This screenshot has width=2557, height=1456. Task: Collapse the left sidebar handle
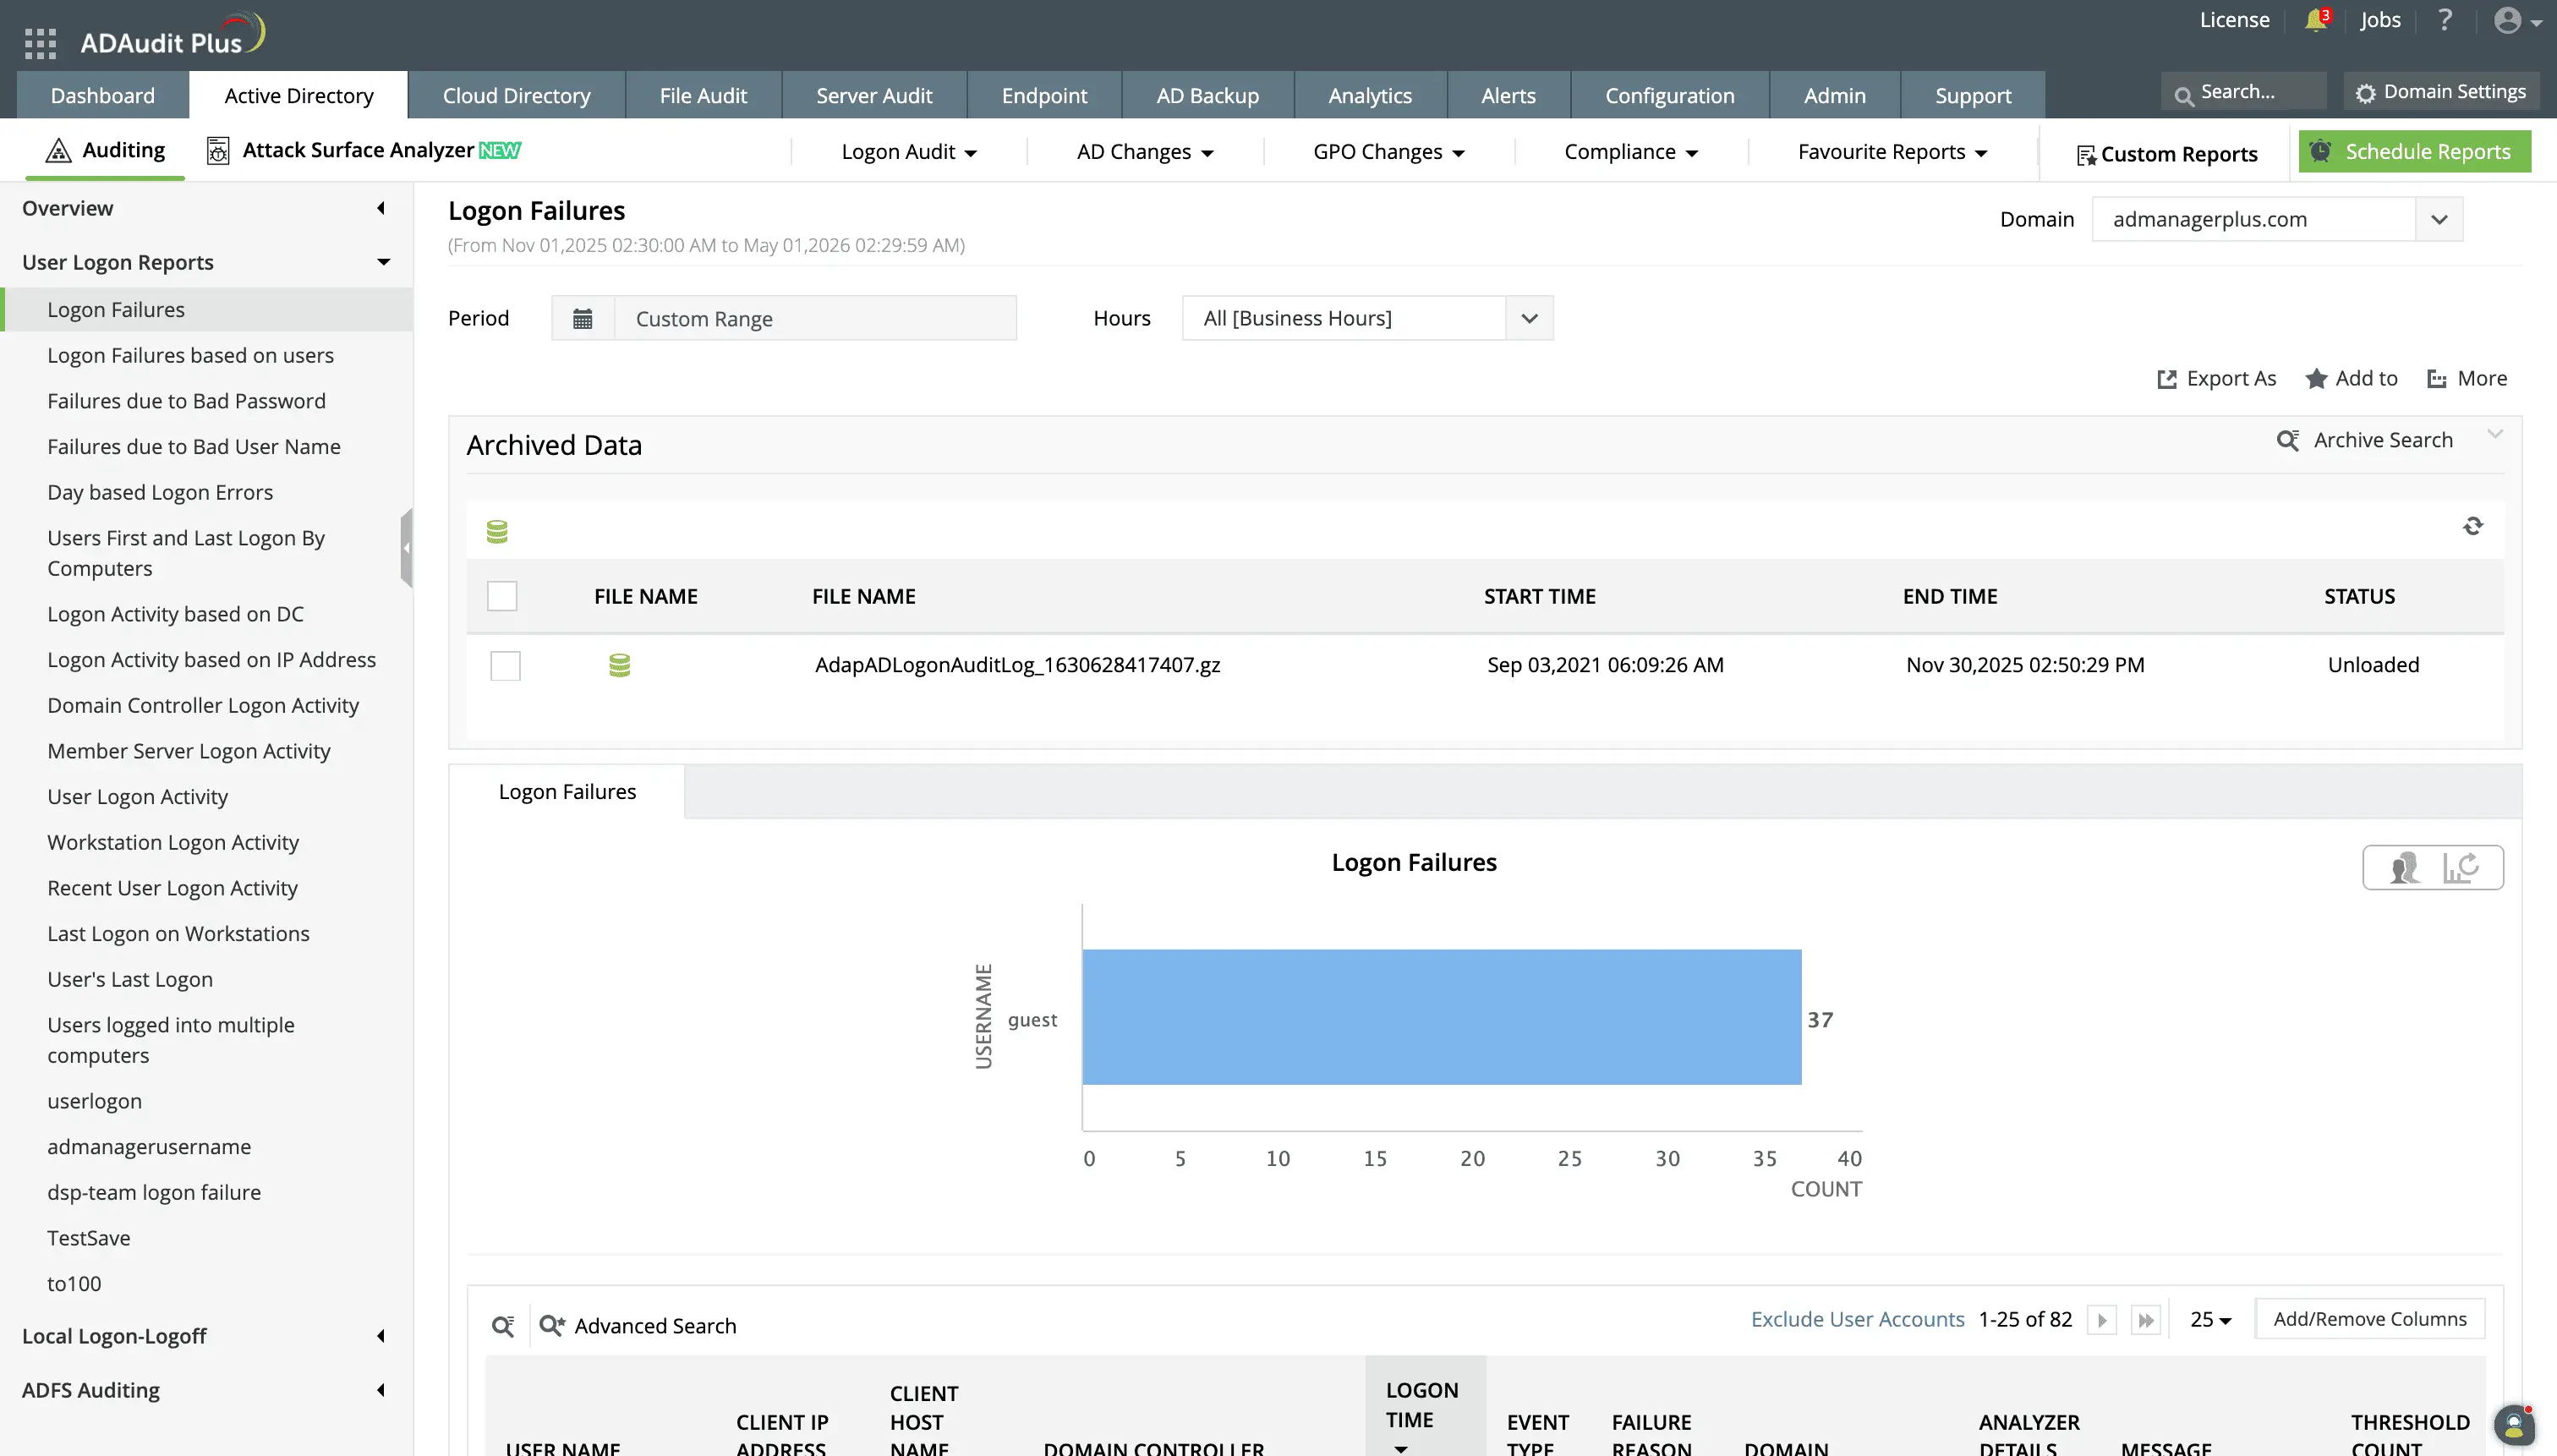pos(406,548)
